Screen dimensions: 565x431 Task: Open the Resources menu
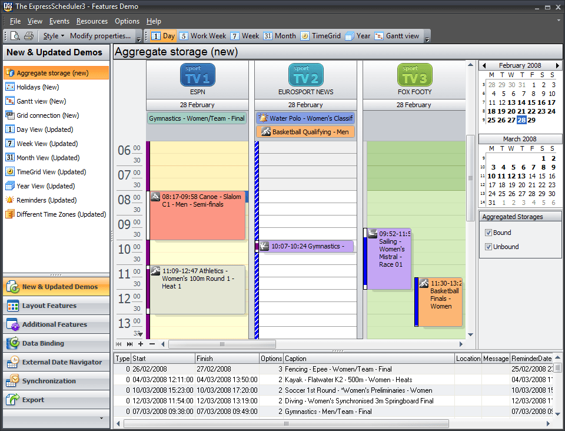(92, 21)
